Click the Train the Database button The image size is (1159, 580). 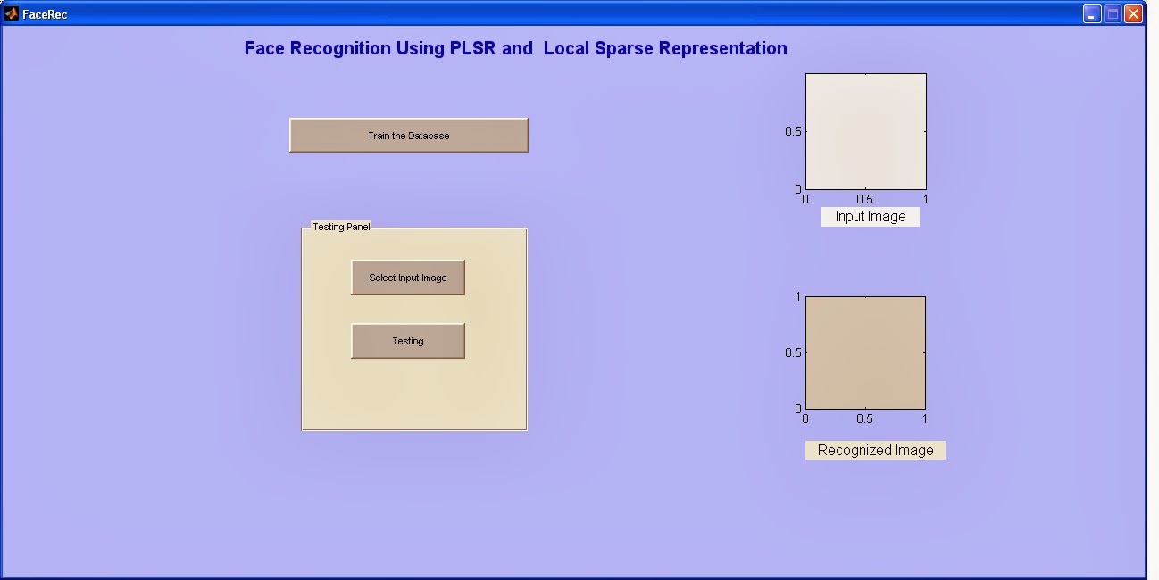pos(409,136)
